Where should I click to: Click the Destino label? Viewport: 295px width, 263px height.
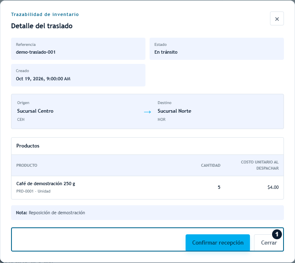[164, 103]
